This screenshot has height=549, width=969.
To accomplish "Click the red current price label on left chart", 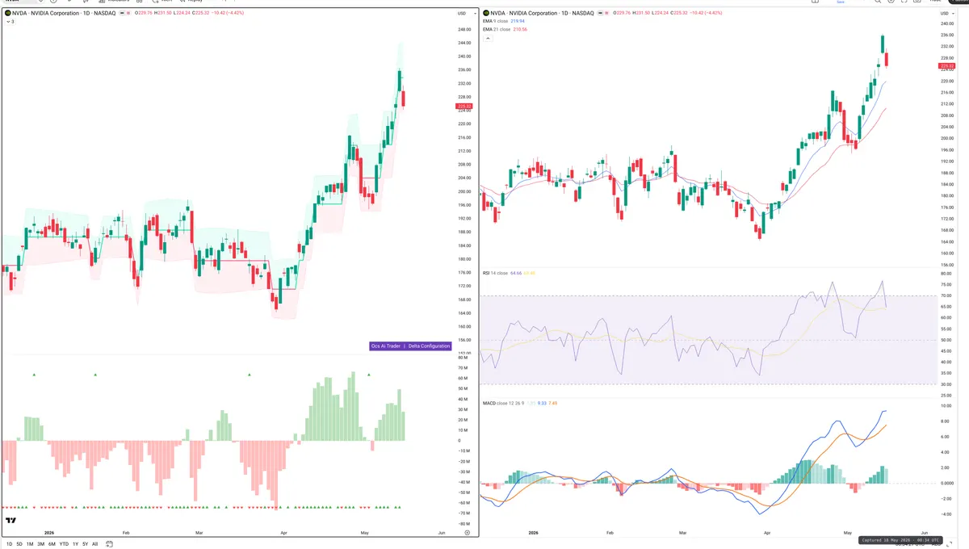I will 464,107.
